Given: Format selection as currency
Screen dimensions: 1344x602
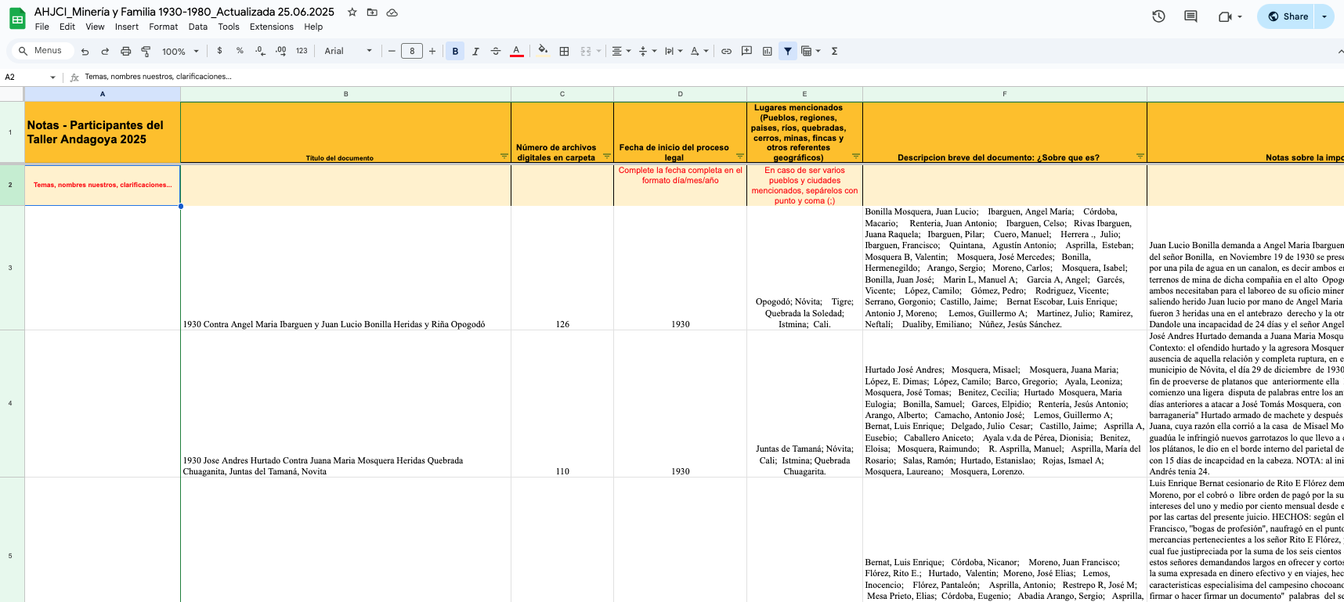Looking at the screenshot, I should click(x=219, y=51).
